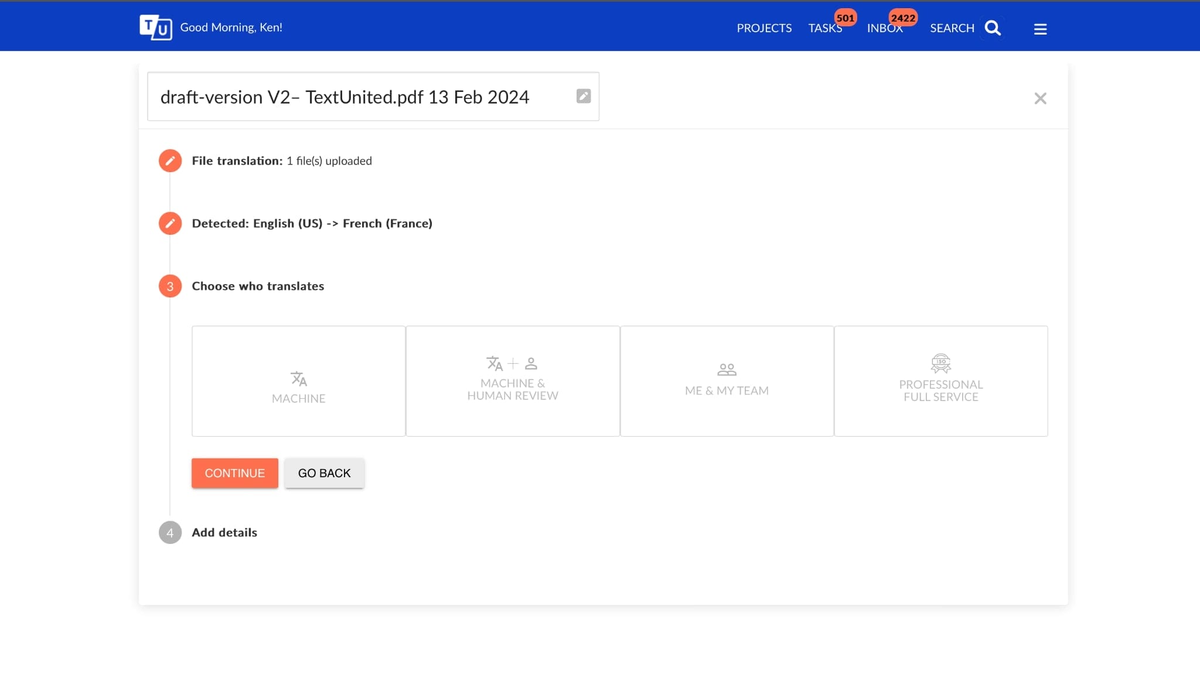Select the Machine translation option

click(x=298, y=381)
